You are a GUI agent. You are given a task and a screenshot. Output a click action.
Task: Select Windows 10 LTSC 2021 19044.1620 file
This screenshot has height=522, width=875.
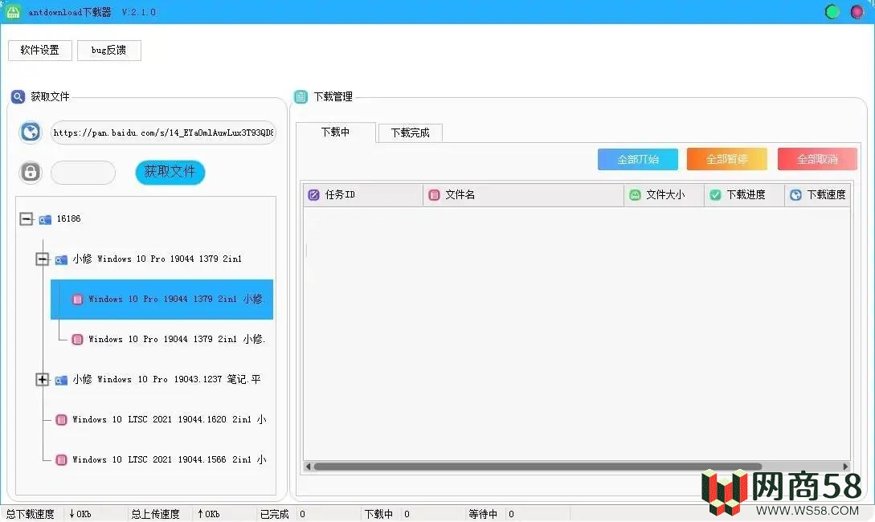pyautogui.click(x=169, y=419)
